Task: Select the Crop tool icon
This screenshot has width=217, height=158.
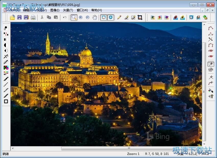Action: 140,17
